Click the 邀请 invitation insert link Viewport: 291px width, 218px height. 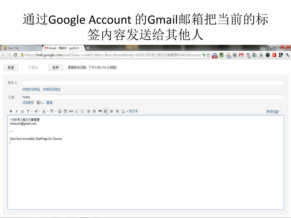coord(49,102)
